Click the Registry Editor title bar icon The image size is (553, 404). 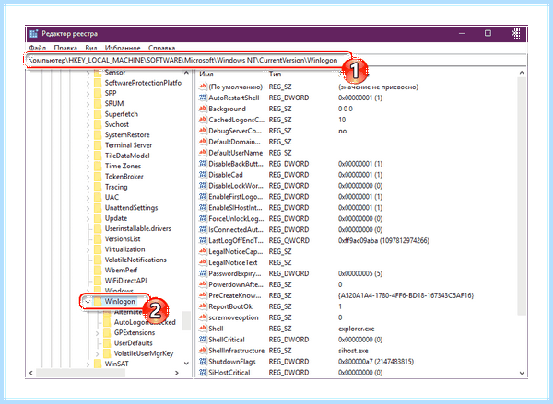click(34, 34)
